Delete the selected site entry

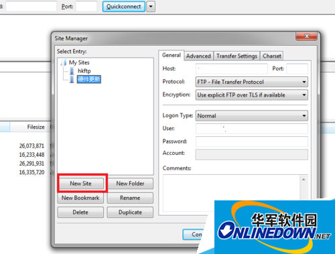click(x=80, y=212)
